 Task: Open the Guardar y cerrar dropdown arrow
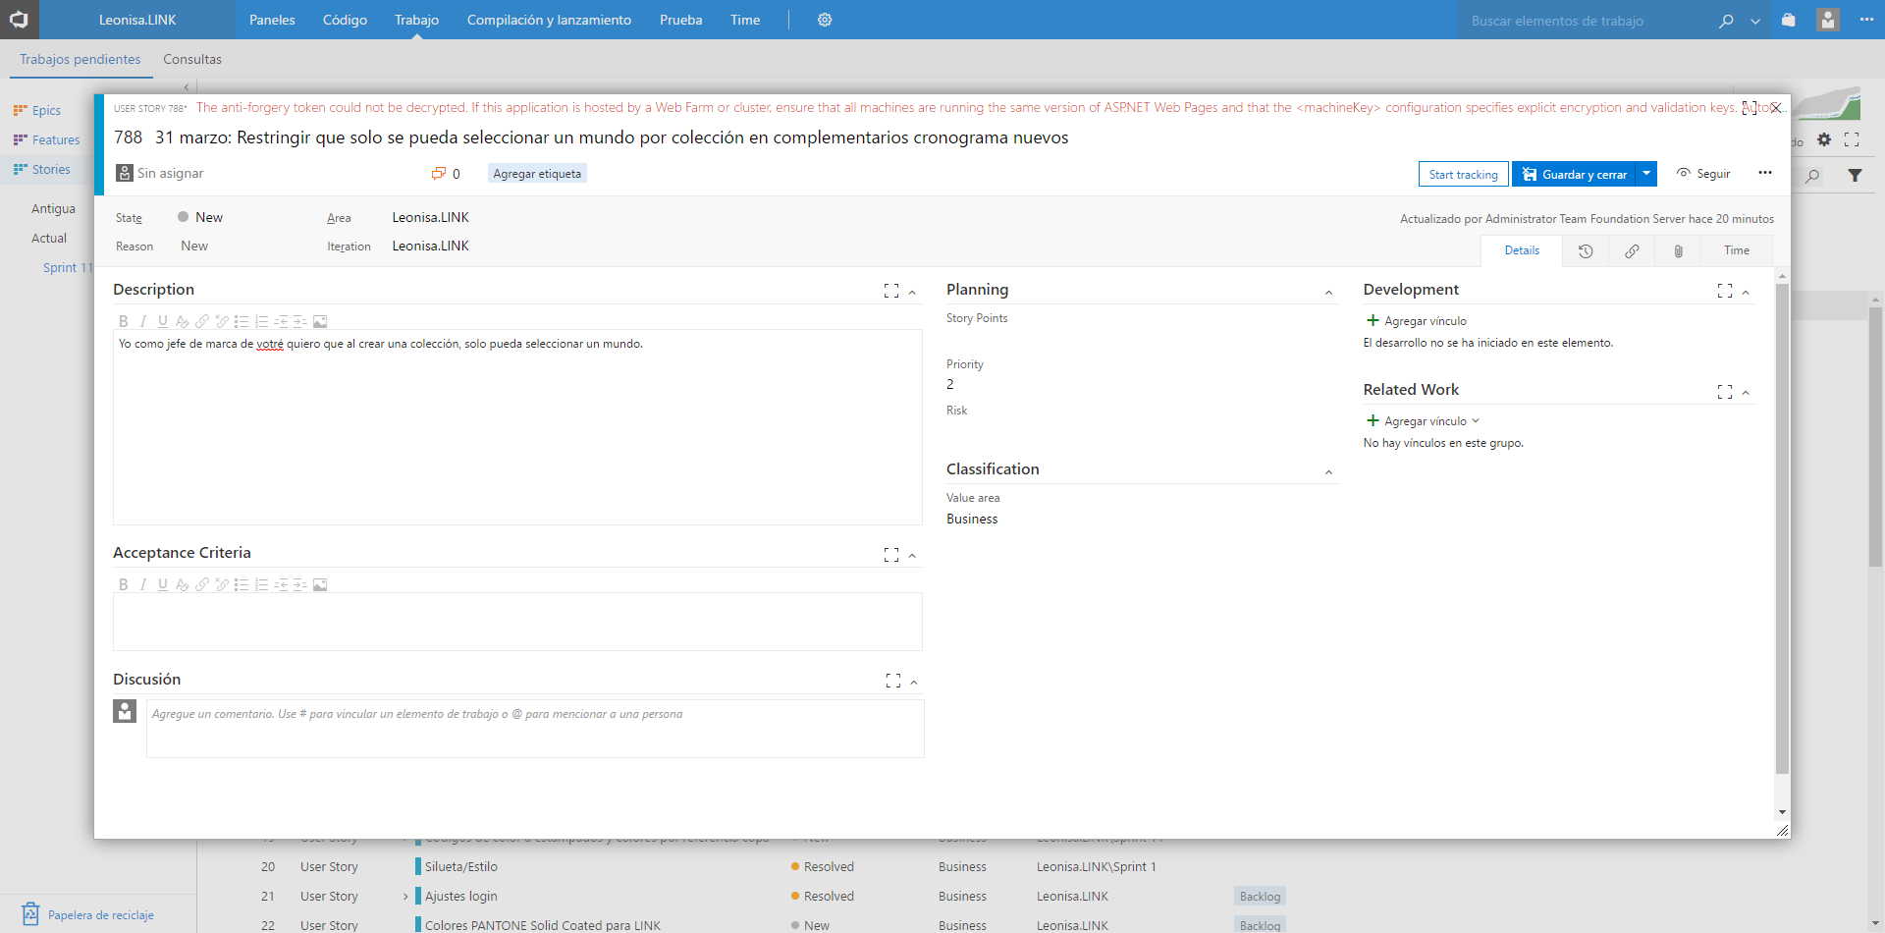click(x=1646, y=174)
